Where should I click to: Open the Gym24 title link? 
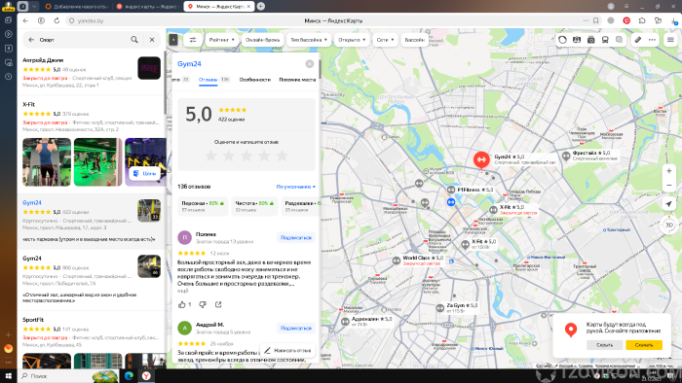pos(189,64)
